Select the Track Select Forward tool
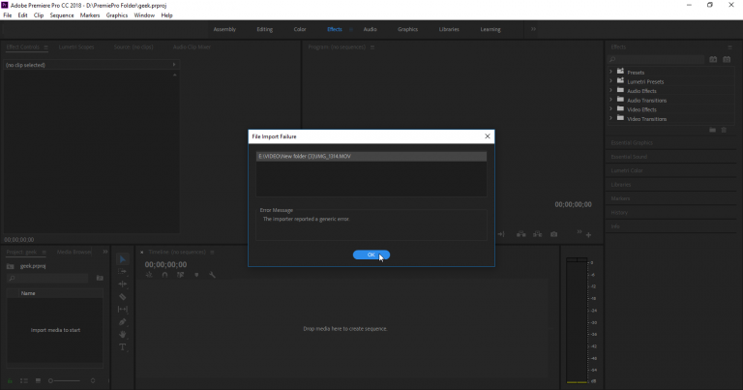 122,272
